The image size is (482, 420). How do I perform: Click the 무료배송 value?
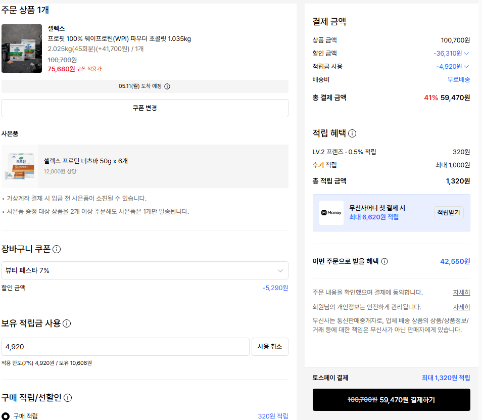click(459, 80)
